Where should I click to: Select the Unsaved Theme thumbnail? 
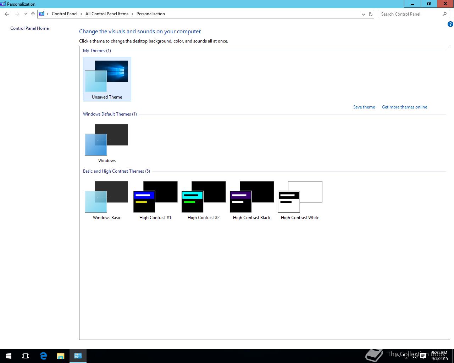107,79
